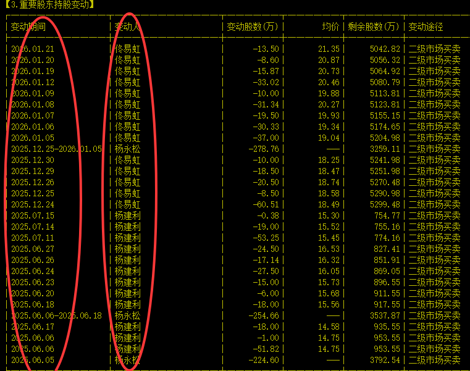Click share change value -60.51
The width and height of the screenshot is (470, 371).
266,204
